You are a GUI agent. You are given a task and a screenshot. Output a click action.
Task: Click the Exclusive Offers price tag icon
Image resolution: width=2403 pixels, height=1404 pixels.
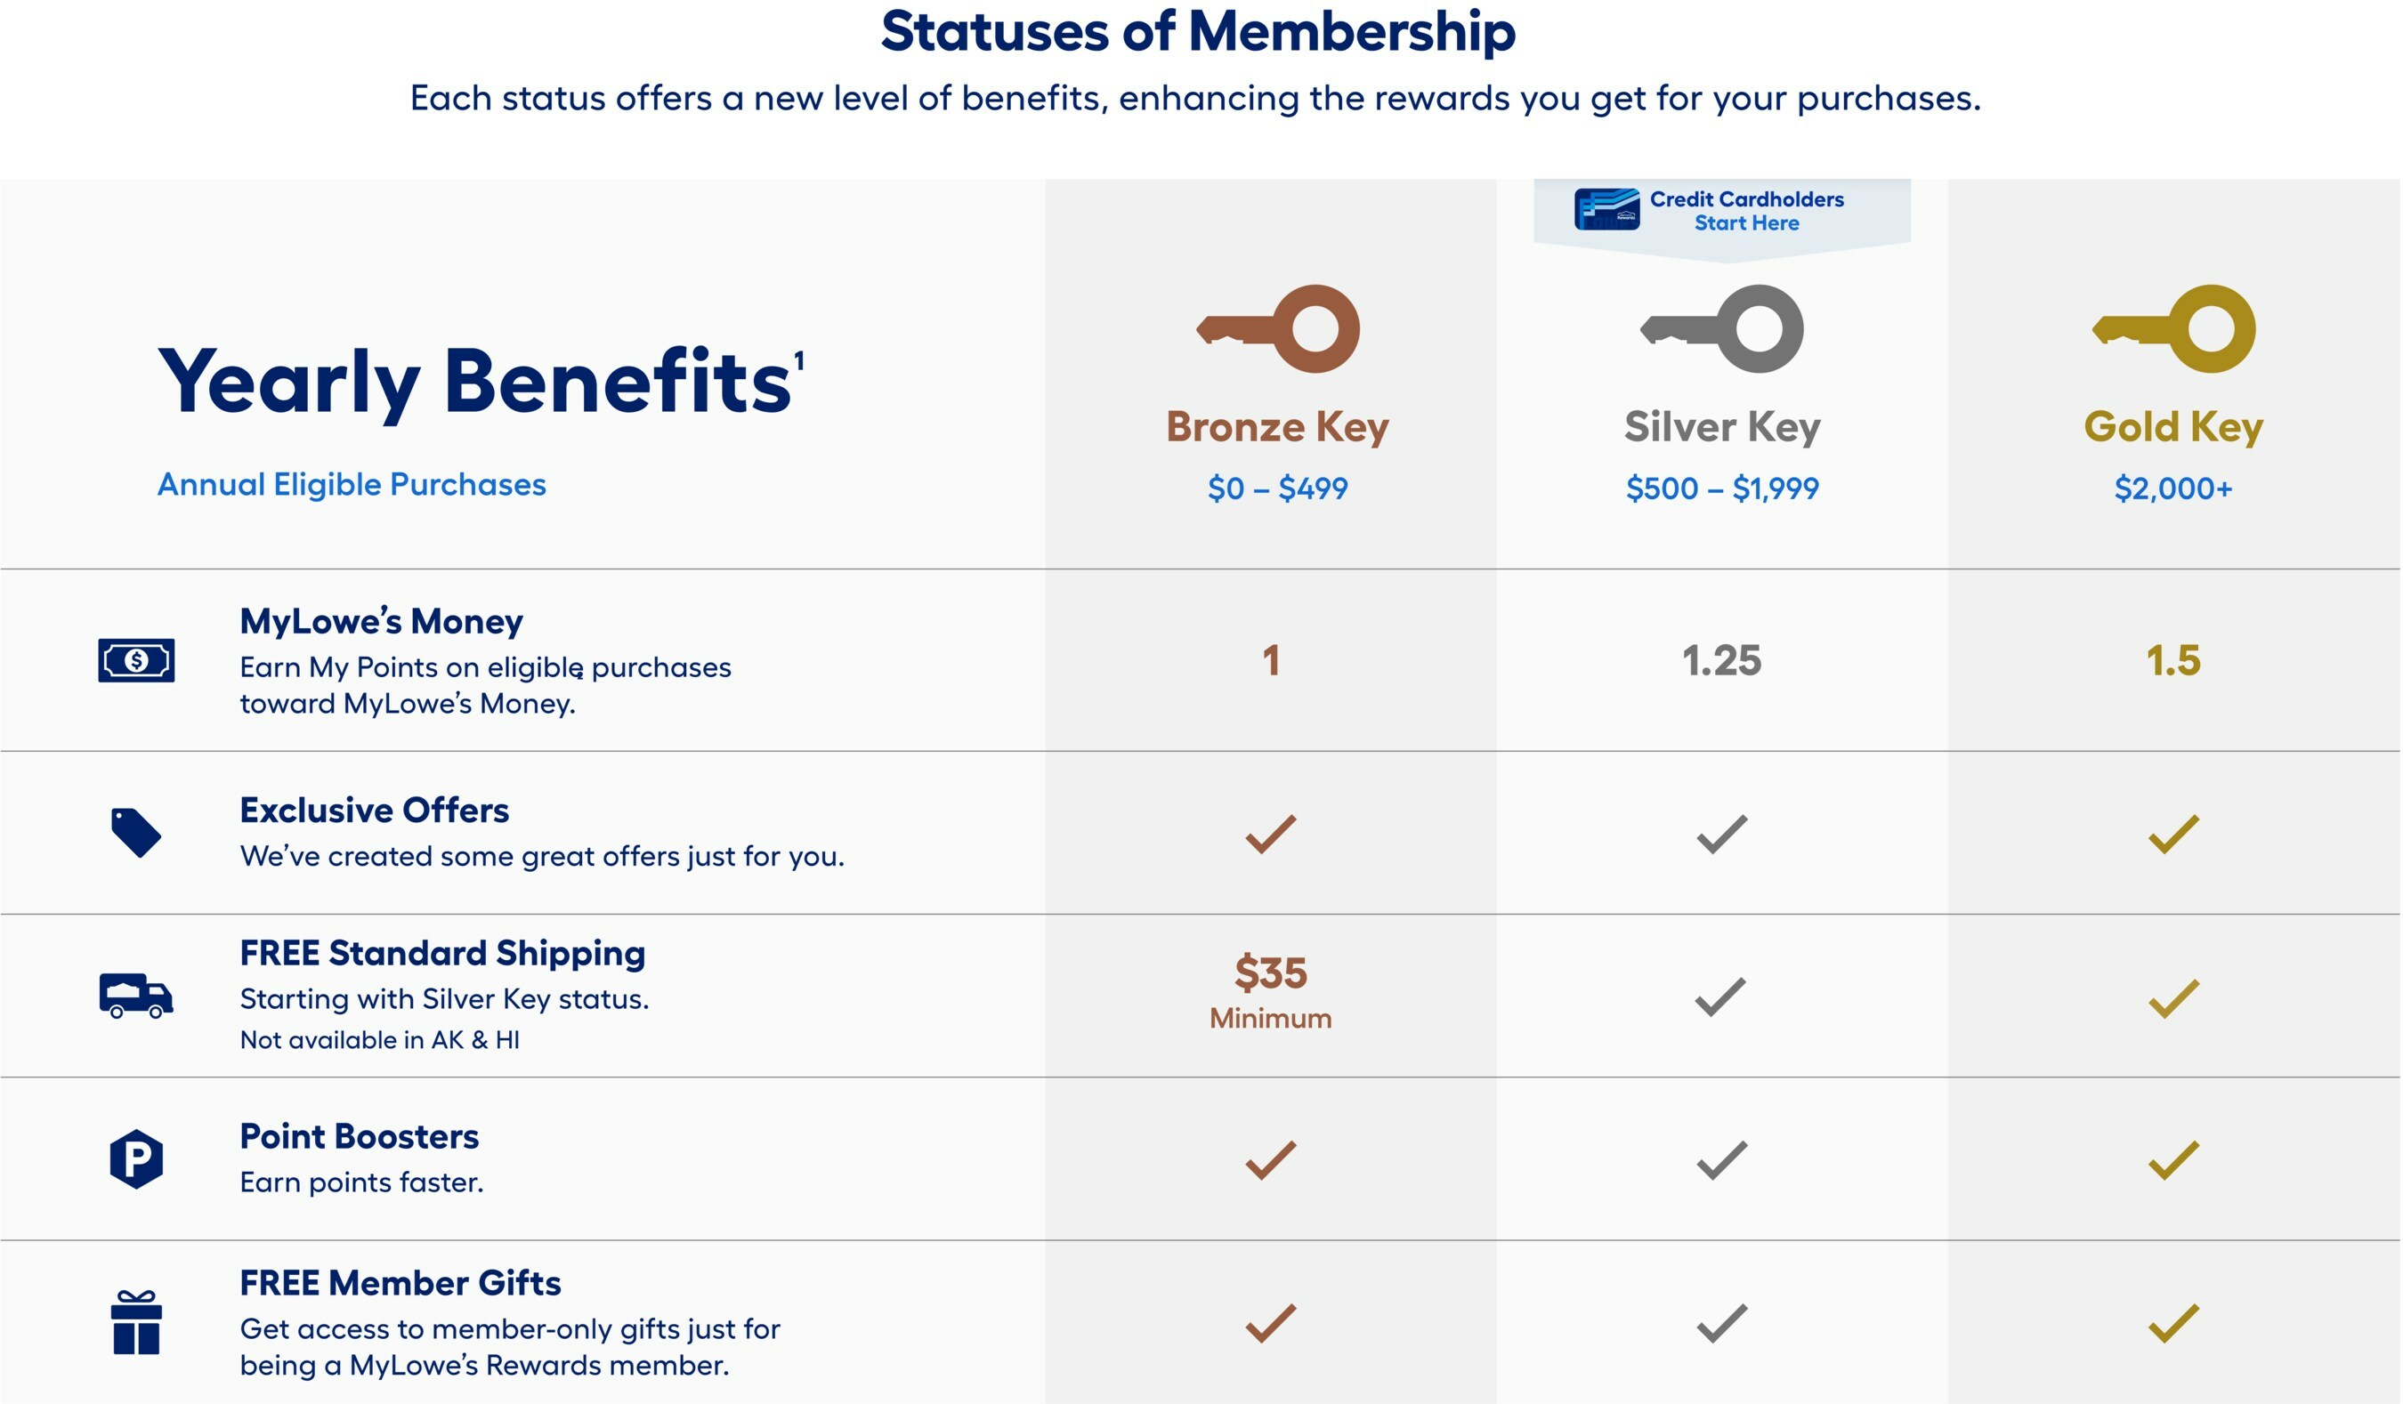[136, 832]
